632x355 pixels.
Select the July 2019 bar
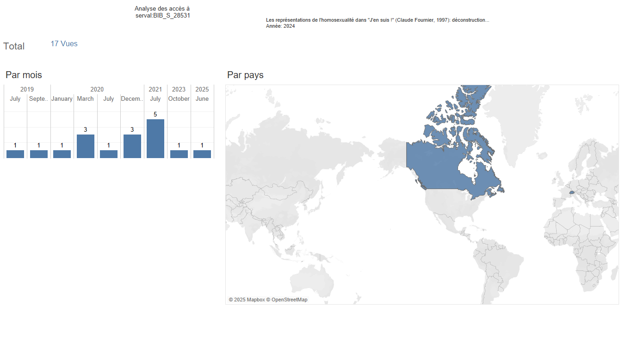[x=15, y=154]
